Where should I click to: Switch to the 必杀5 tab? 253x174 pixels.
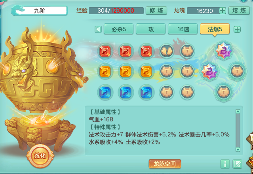[119, 29]
